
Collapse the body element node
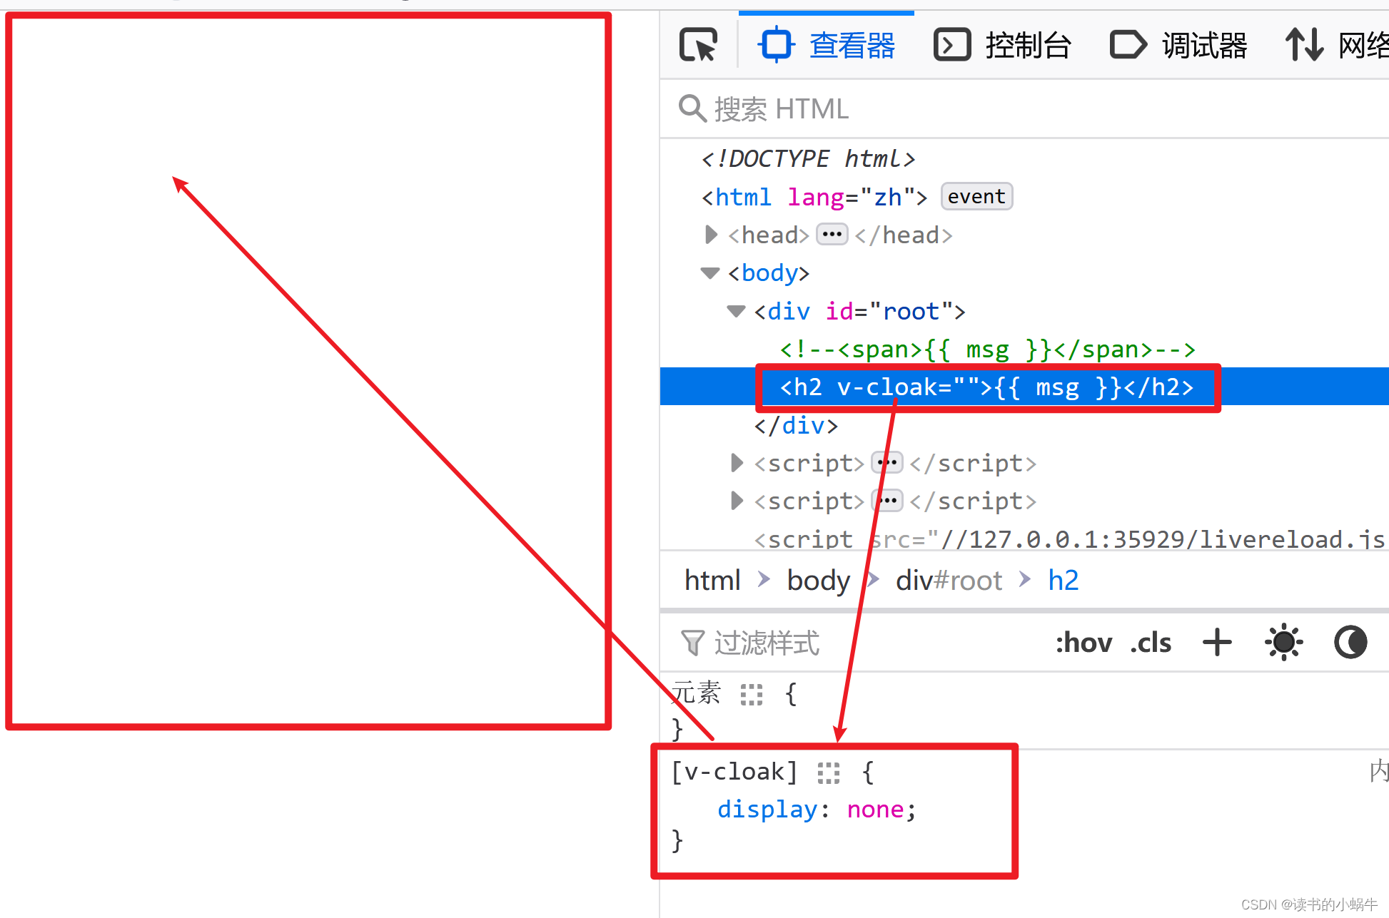709,272
